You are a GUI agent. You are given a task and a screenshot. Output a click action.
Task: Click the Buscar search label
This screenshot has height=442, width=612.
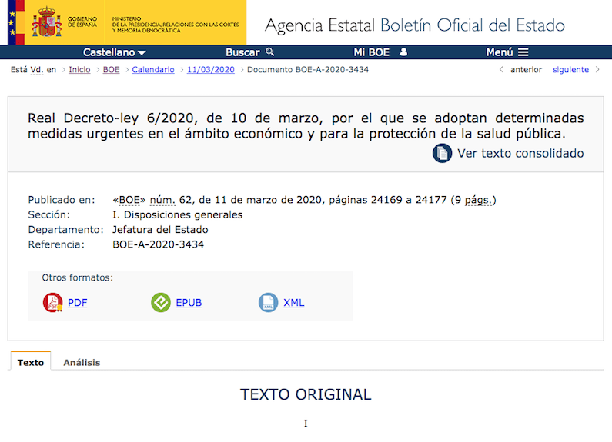click(x=242, y=52)
